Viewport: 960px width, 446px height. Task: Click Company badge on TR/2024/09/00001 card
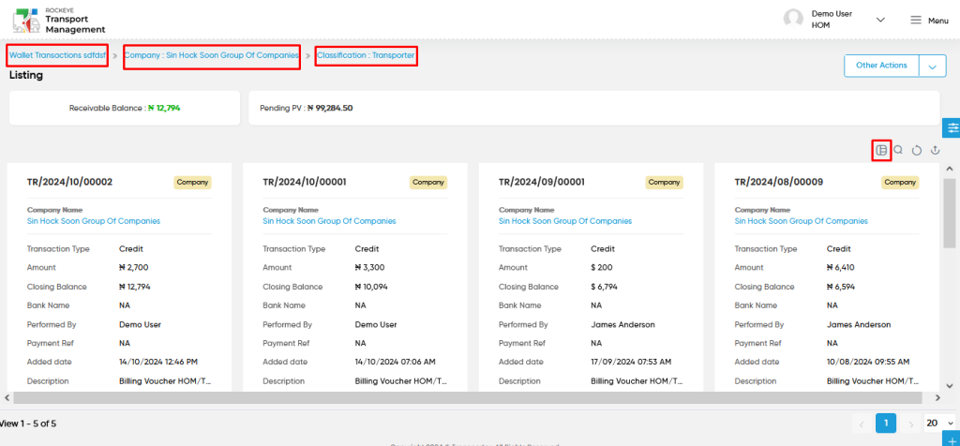665,183
